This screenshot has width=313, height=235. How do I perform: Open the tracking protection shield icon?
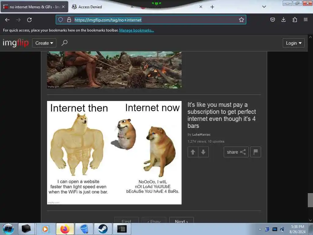(x=61, y=20)
